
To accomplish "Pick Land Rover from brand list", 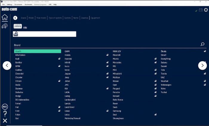I will pyautogui.click(x=70, y=107).
